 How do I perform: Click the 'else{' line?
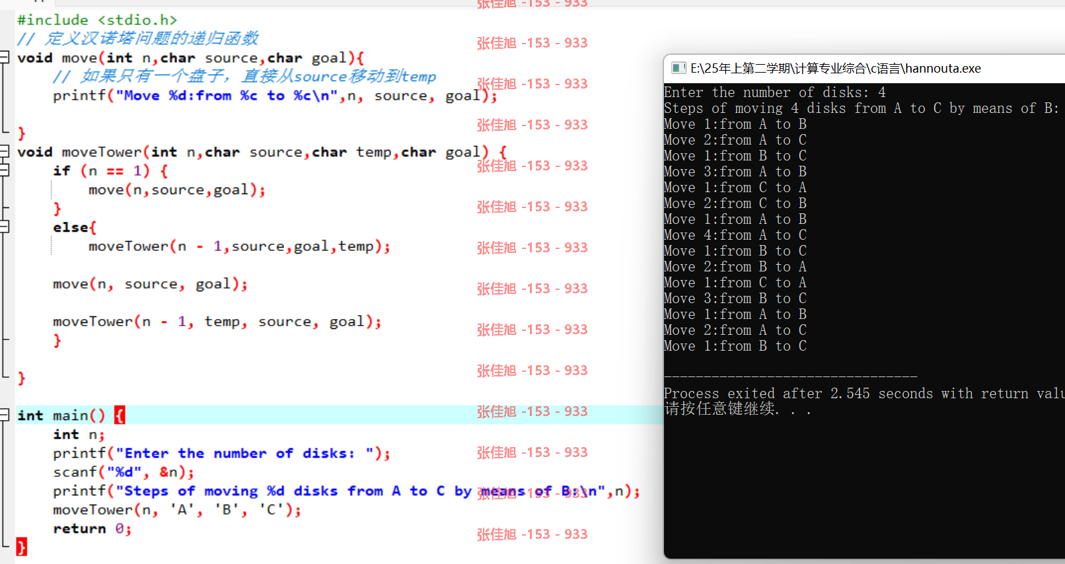(x=75, y=227)
